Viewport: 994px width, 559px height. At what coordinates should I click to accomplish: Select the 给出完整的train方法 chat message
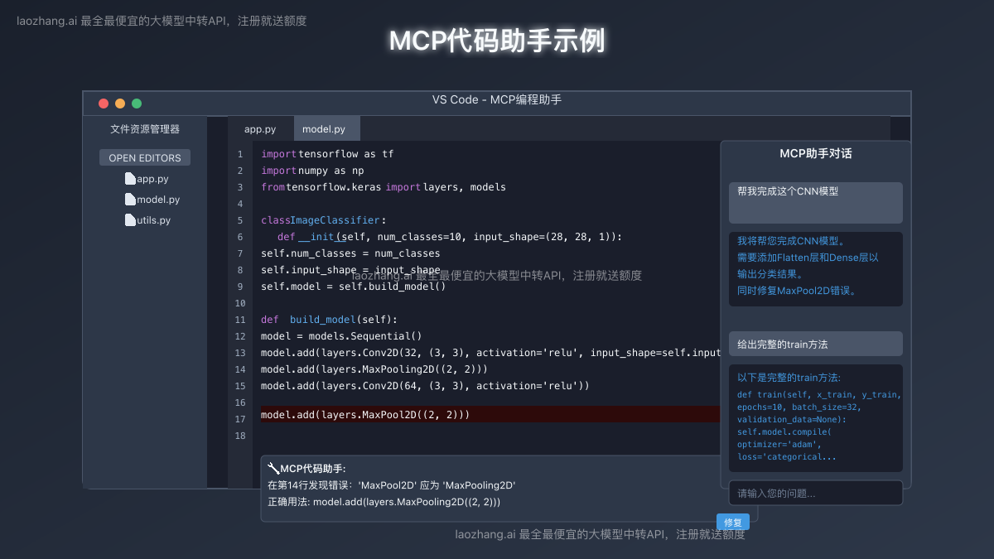(816, 344)
